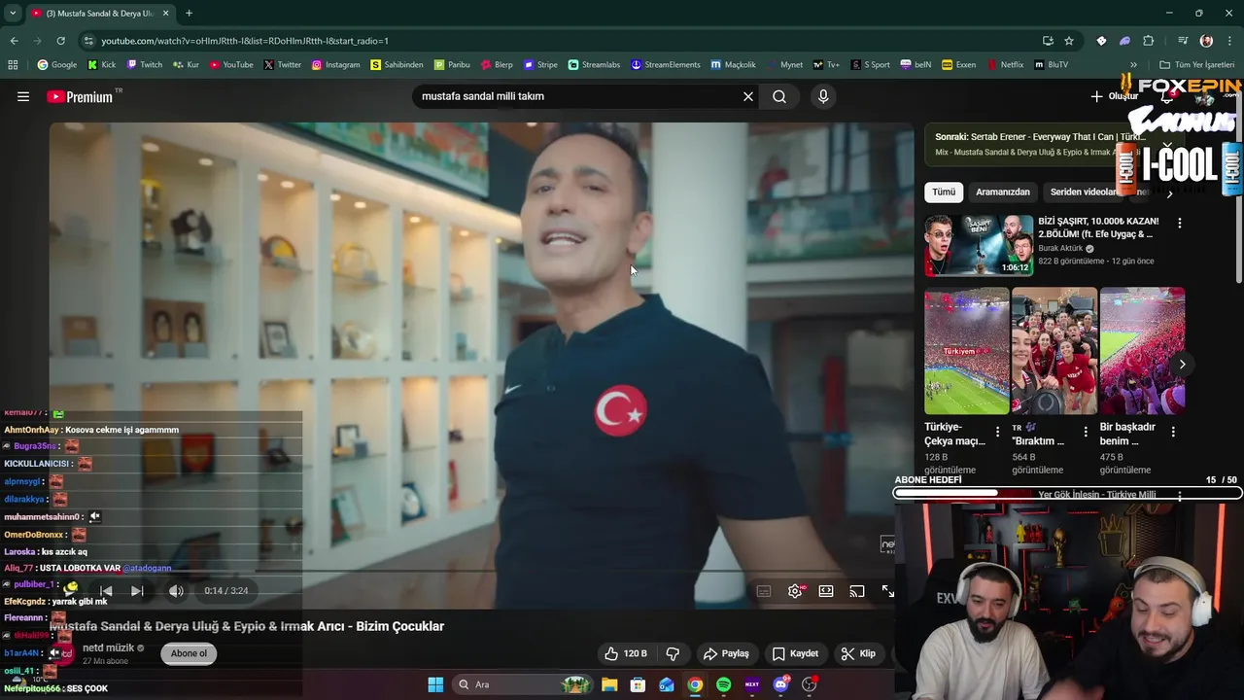This screenshot has height=700, width=1244.
Task: Show more filter chips with right arrow
Action: [x=1169, y=193]
